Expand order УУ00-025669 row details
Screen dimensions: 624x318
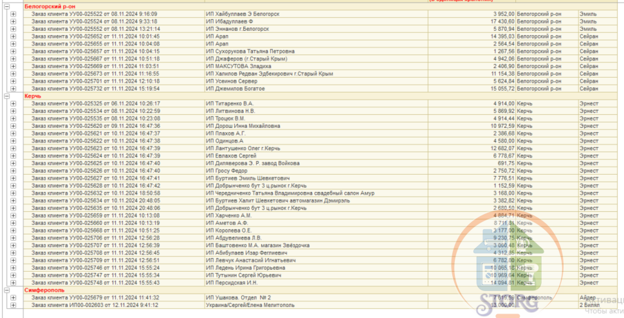click(13, 66)
